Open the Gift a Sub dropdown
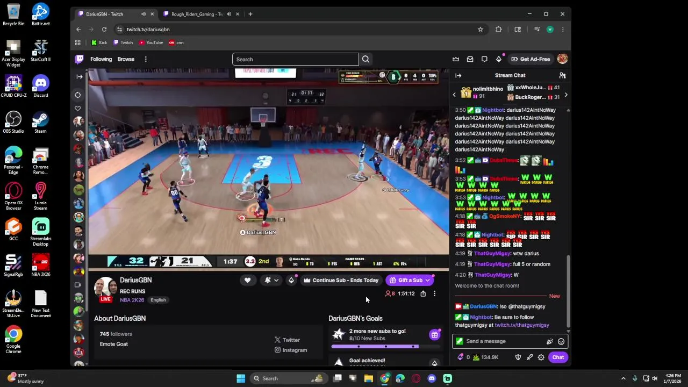This screenshot has width=688, height=387. click(x=410, y=280)
